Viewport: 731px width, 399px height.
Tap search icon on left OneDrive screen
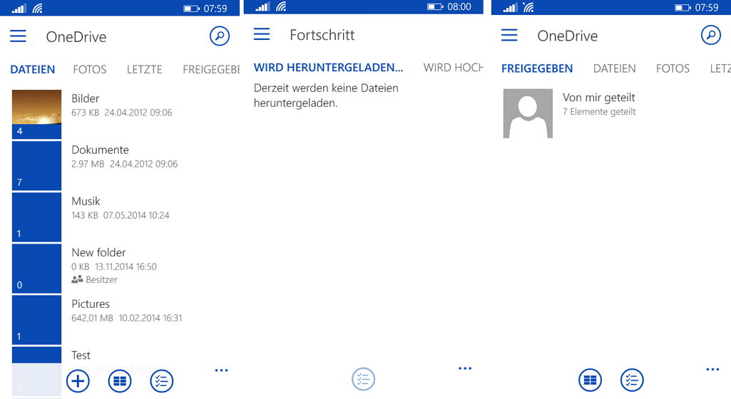point(219,36)
